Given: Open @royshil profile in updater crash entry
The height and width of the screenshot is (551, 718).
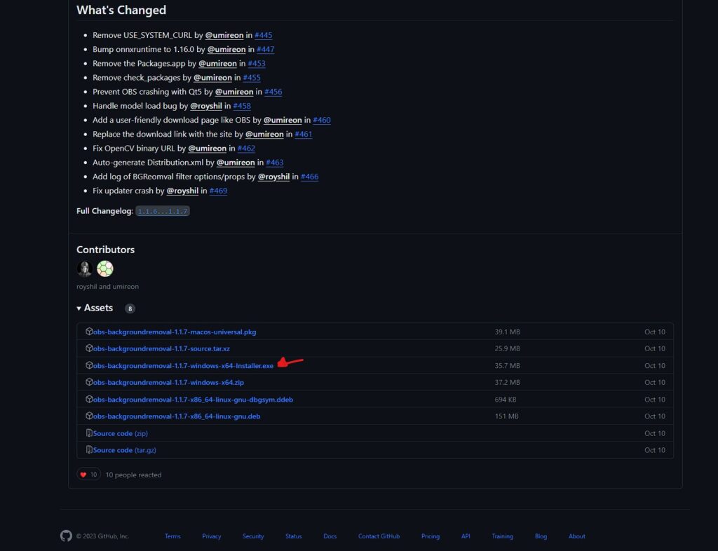Looking at the screenshot, I should click(182, 191).
